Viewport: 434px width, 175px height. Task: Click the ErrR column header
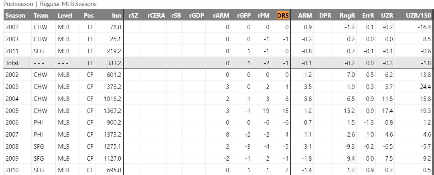tap(367, 16)
